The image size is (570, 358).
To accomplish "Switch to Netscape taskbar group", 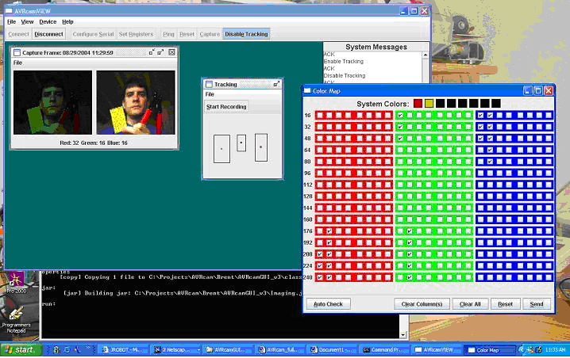I will click(177, 350).
